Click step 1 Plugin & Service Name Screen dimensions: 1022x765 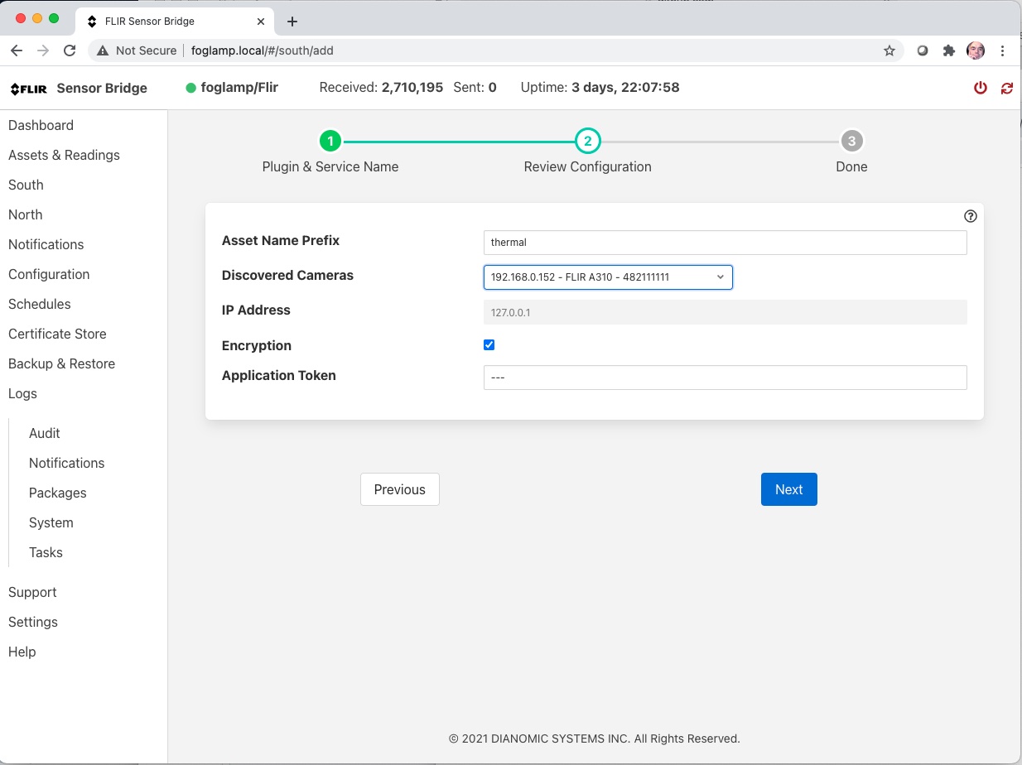tap(330, 142)
